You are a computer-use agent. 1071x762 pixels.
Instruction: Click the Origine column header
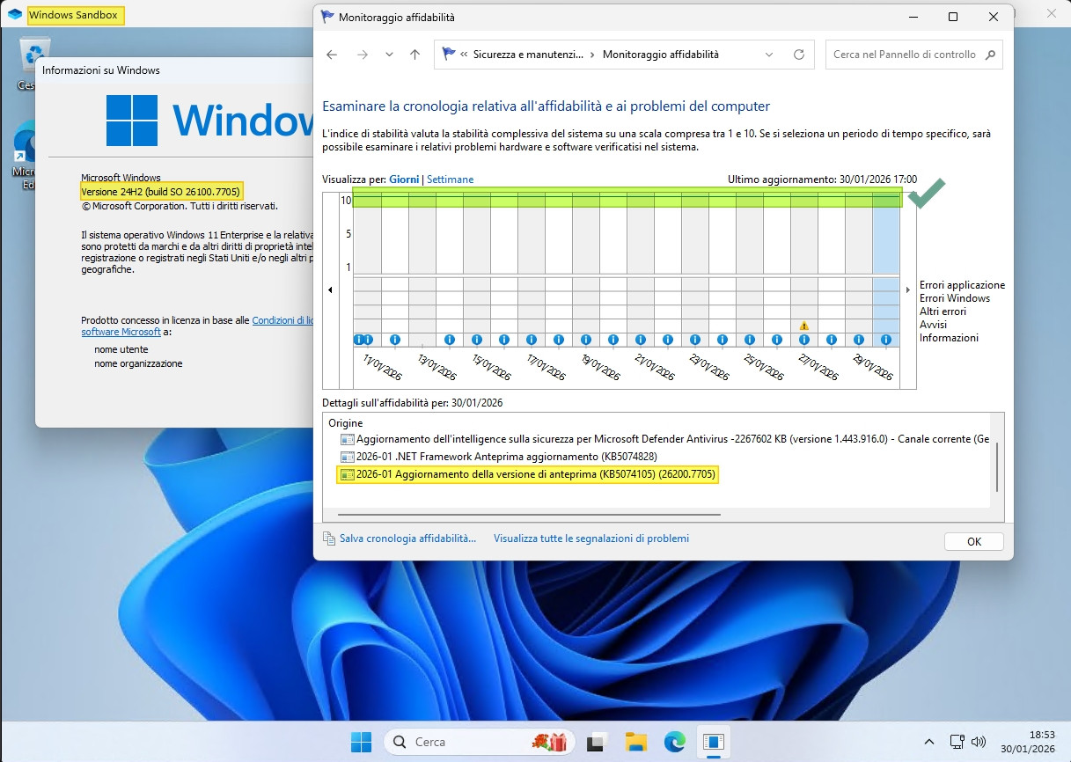click(x=345, y=423)
